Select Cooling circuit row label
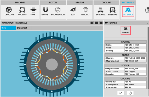This screenshot has height=97, width=149. (112, 84)
